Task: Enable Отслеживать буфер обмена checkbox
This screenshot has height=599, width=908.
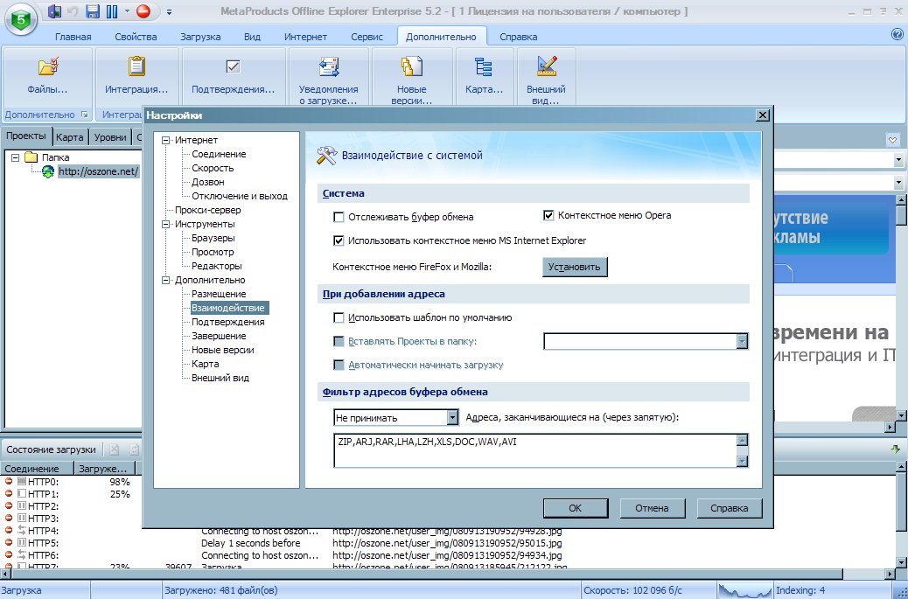Action: pos(339,217)
